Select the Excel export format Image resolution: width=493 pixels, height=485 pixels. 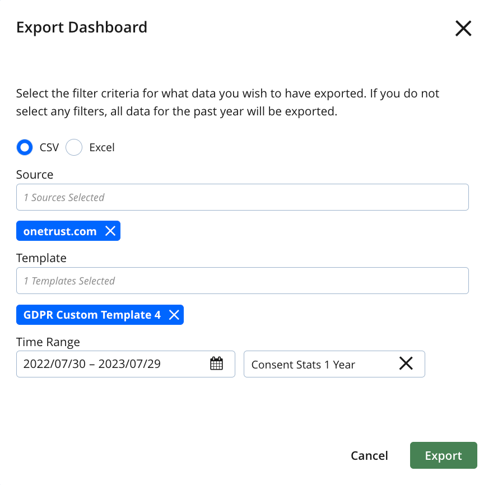pyautogui.click(x=73, y=147)
